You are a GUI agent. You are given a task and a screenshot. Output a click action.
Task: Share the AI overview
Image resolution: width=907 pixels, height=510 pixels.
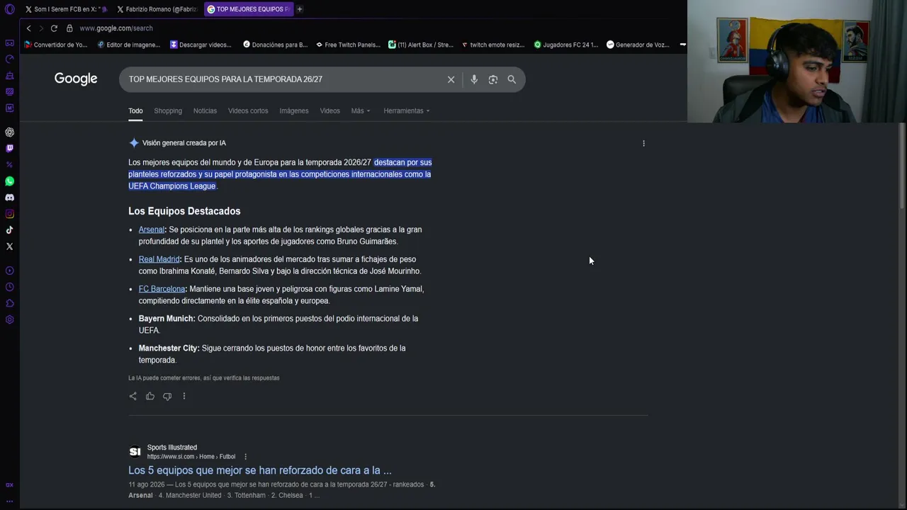[133, 396]
